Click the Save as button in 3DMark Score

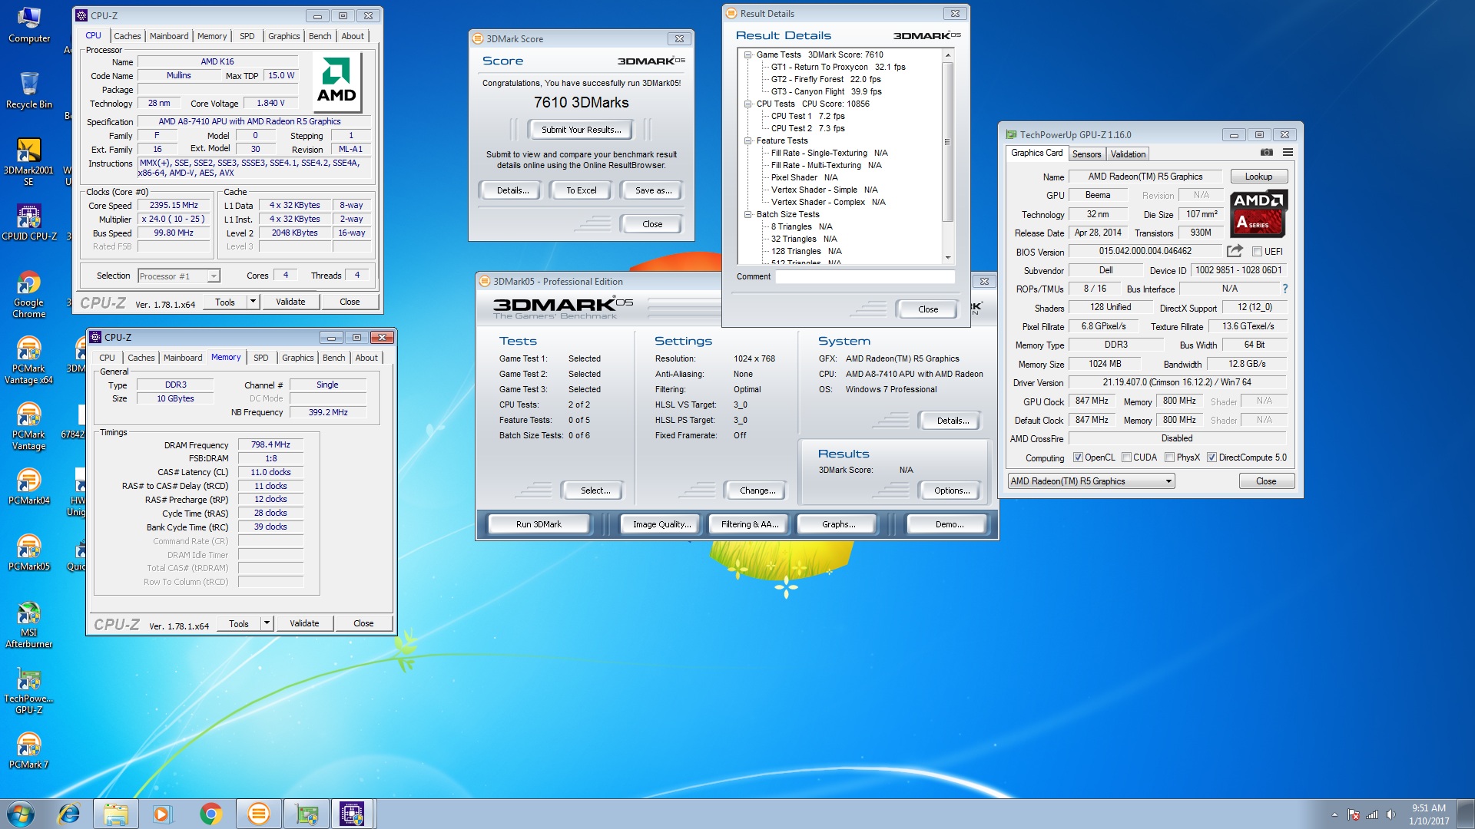(x=653, y=190)
